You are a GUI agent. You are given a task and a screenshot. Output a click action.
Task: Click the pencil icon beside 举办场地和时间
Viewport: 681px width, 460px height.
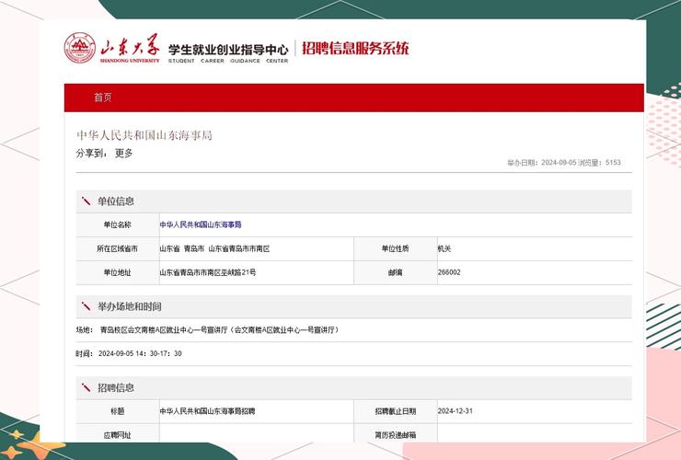click(x=86, y=306)
